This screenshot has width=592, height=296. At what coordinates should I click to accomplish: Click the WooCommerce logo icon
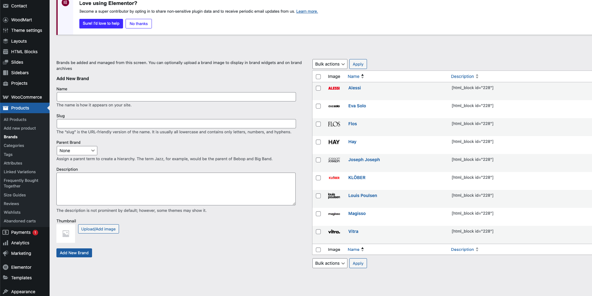[6, 97]
